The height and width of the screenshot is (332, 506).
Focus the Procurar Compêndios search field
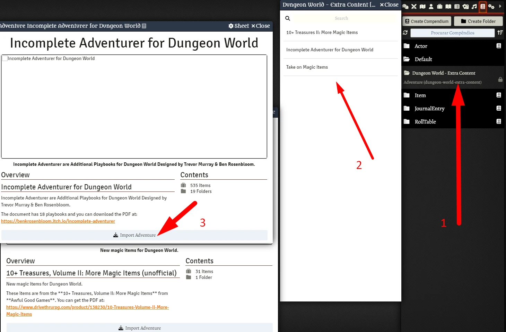coord(453,33)
